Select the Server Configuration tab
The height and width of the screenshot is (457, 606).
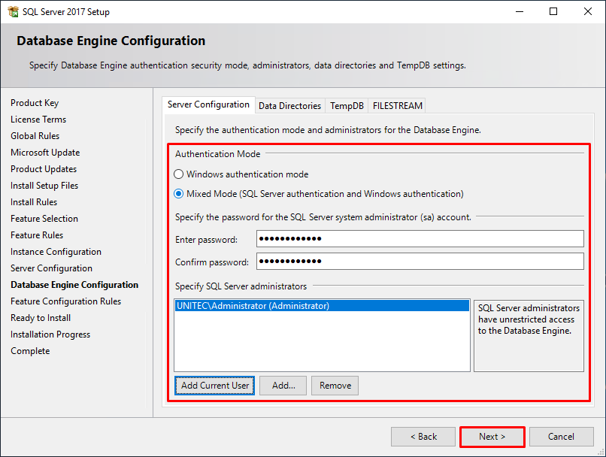click(208, 104)
